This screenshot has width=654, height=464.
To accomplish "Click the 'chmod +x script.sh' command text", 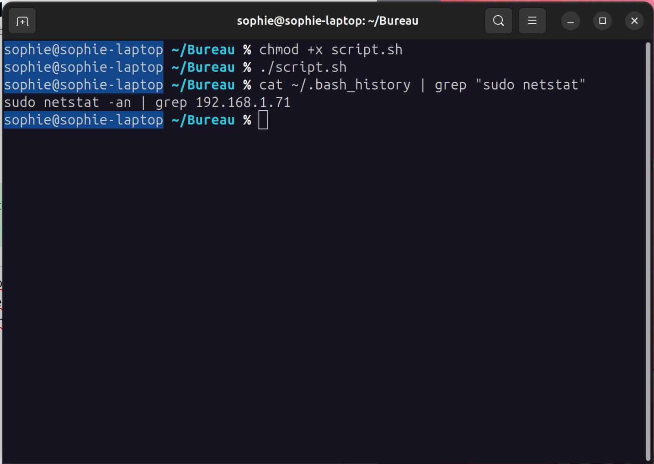I will point(331,49).
